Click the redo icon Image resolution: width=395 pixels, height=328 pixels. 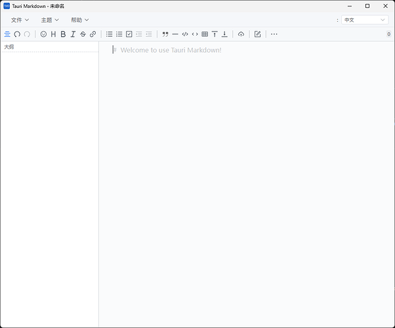27,34
